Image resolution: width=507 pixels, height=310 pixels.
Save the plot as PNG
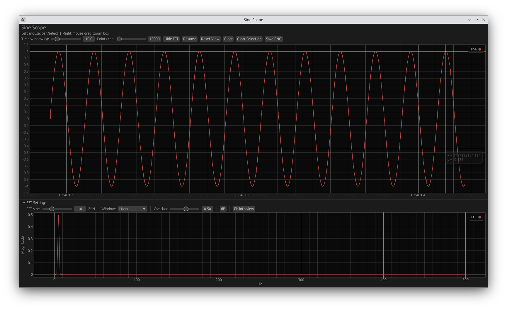273,39
